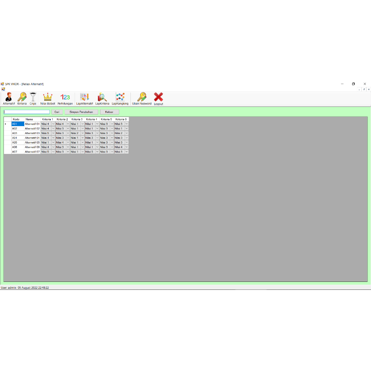Select the A06 code cell
The image size is (371, 371).
pos(18,147)
